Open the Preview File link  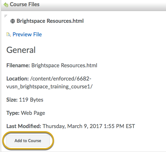pos(27,34)
